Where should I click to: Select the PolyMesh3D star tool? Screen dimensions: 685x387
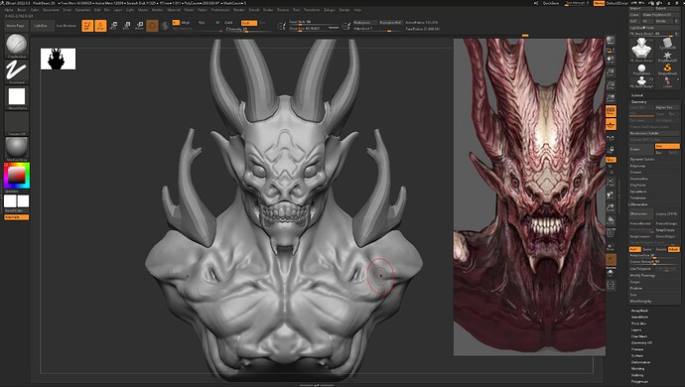coord(667,57)
